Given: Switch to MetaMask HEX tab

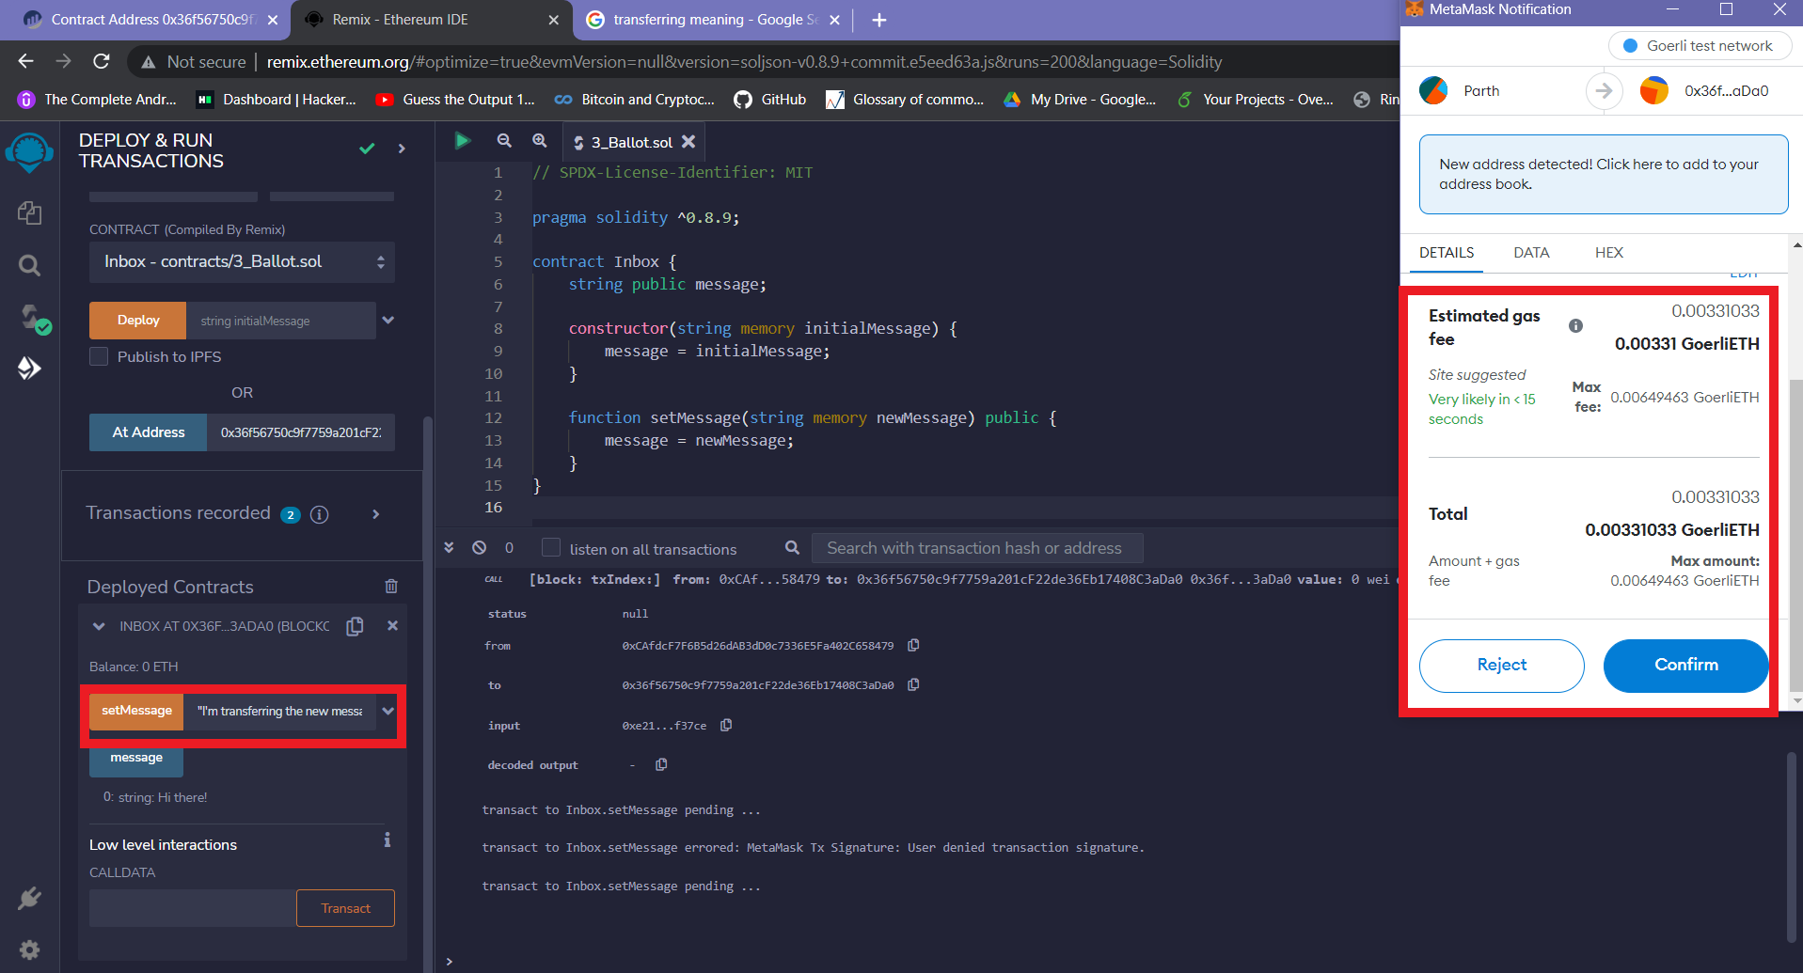Looking at the screenshot, I should pyautogui.click(x=1609, y=252).
